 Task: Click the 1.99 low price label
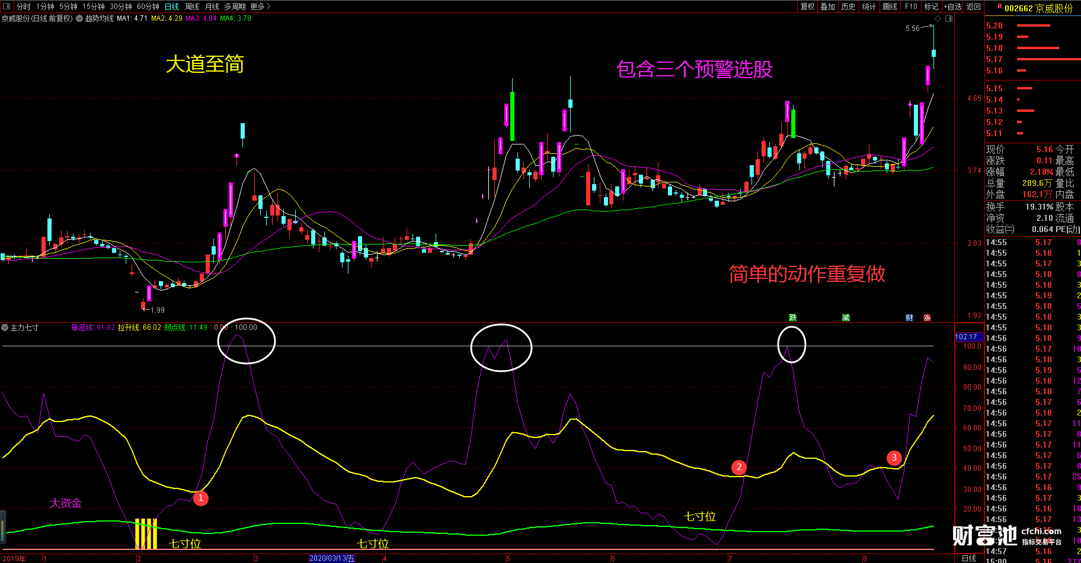point(158,310)
